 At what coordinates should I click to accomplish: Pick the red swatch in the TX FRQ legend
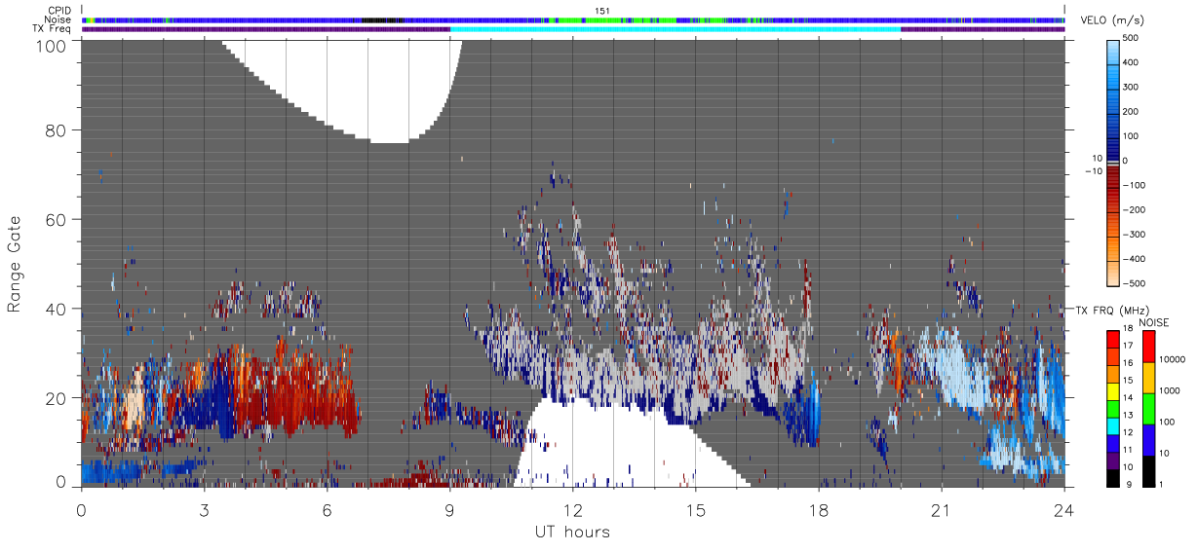[1112, 340]
